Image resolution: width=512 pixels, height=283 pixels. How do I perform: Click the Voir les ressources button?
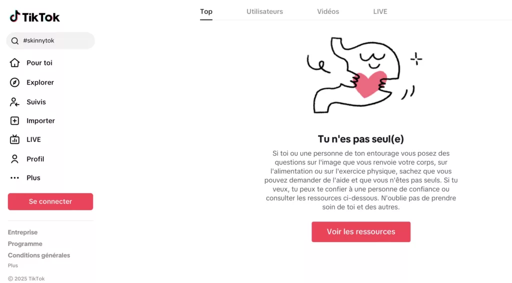(361, 232)
